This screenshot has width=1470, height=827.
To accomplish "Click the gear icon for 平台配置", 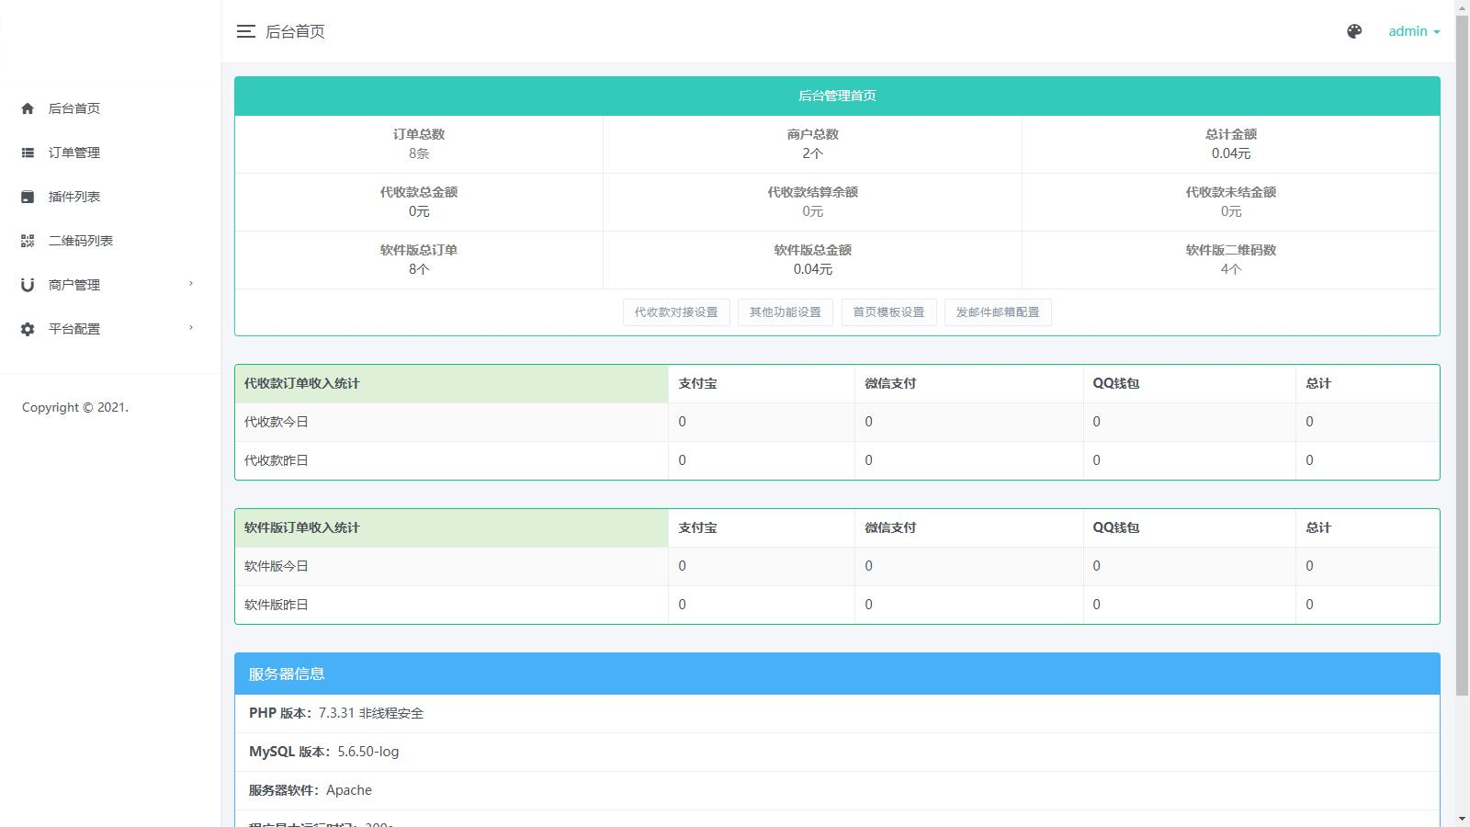I will tap(28, 329).
